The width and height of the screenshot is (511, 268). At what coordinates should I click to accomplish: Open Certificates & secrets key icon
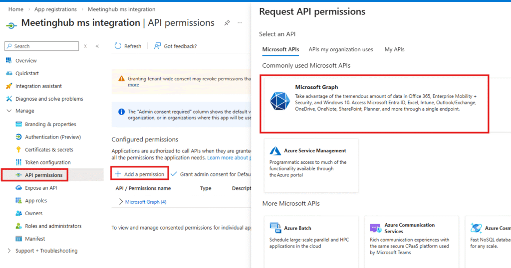(x=18, y=149)
